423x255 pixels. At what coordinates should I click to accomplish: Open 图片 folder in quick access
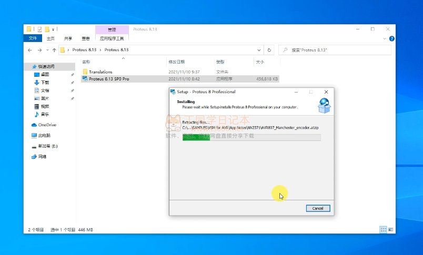click(x=45, y=98)
